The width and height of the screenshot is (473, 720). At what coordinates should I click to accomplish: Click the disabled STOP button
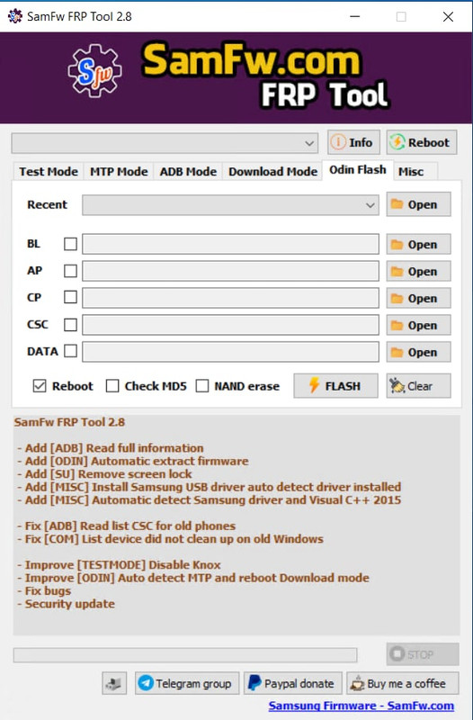click(423, 654)
